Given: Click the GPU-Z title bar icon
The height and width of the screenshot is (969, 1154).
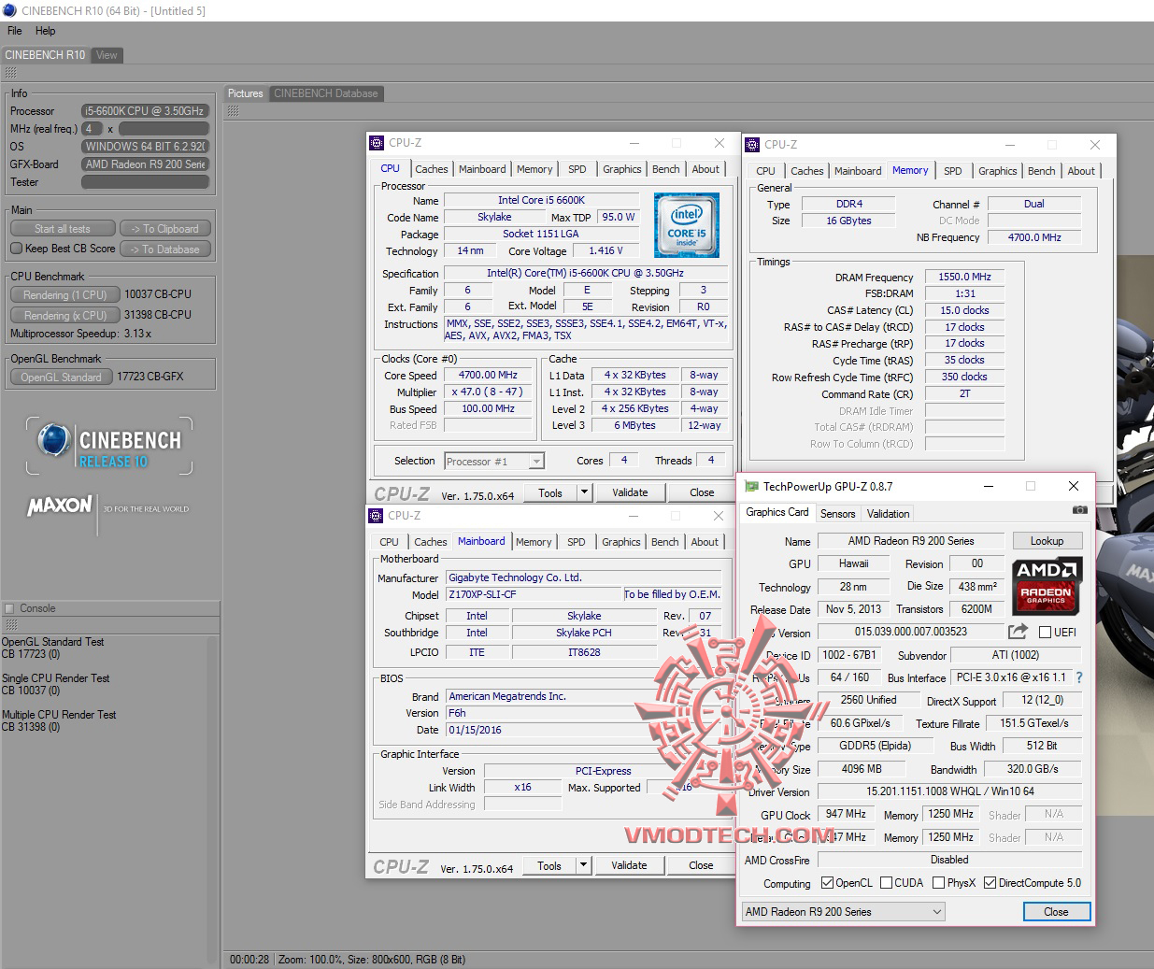Looking at the screenshot, I should tap(751, 486).
